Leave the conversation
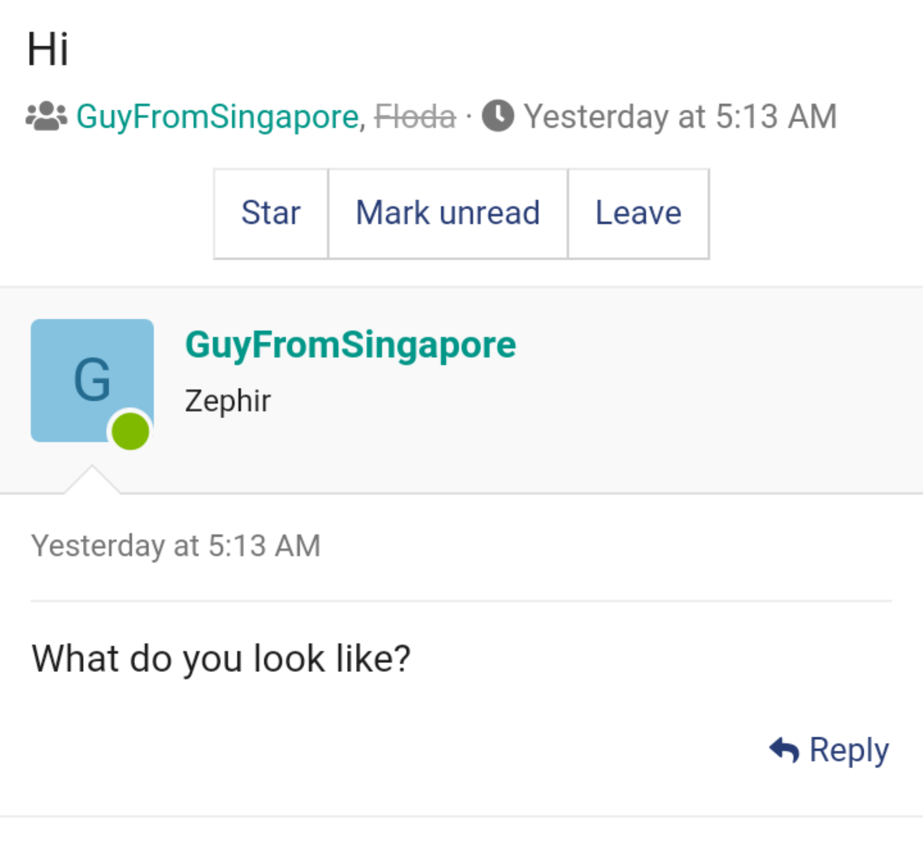923x855 pixels. 638,213
